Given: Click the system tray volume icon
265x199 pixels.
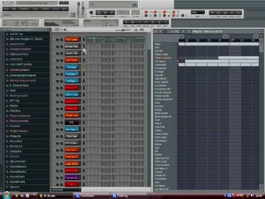Looking at the screenshot, I should click(x=252, y=196).
